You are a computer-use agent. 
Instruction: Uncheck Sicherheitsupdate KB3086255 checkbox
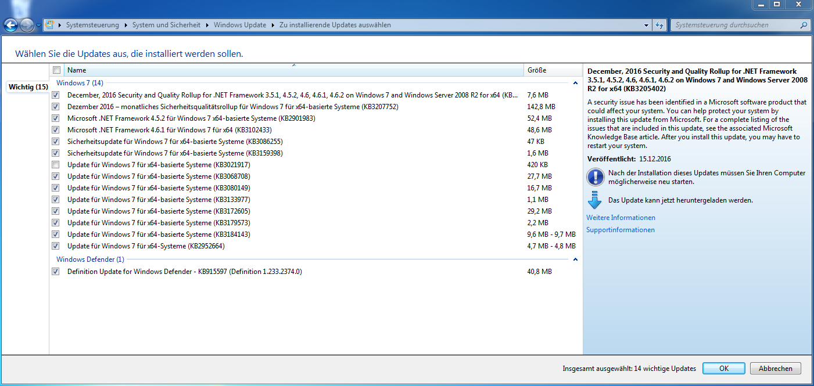point(56,141)
